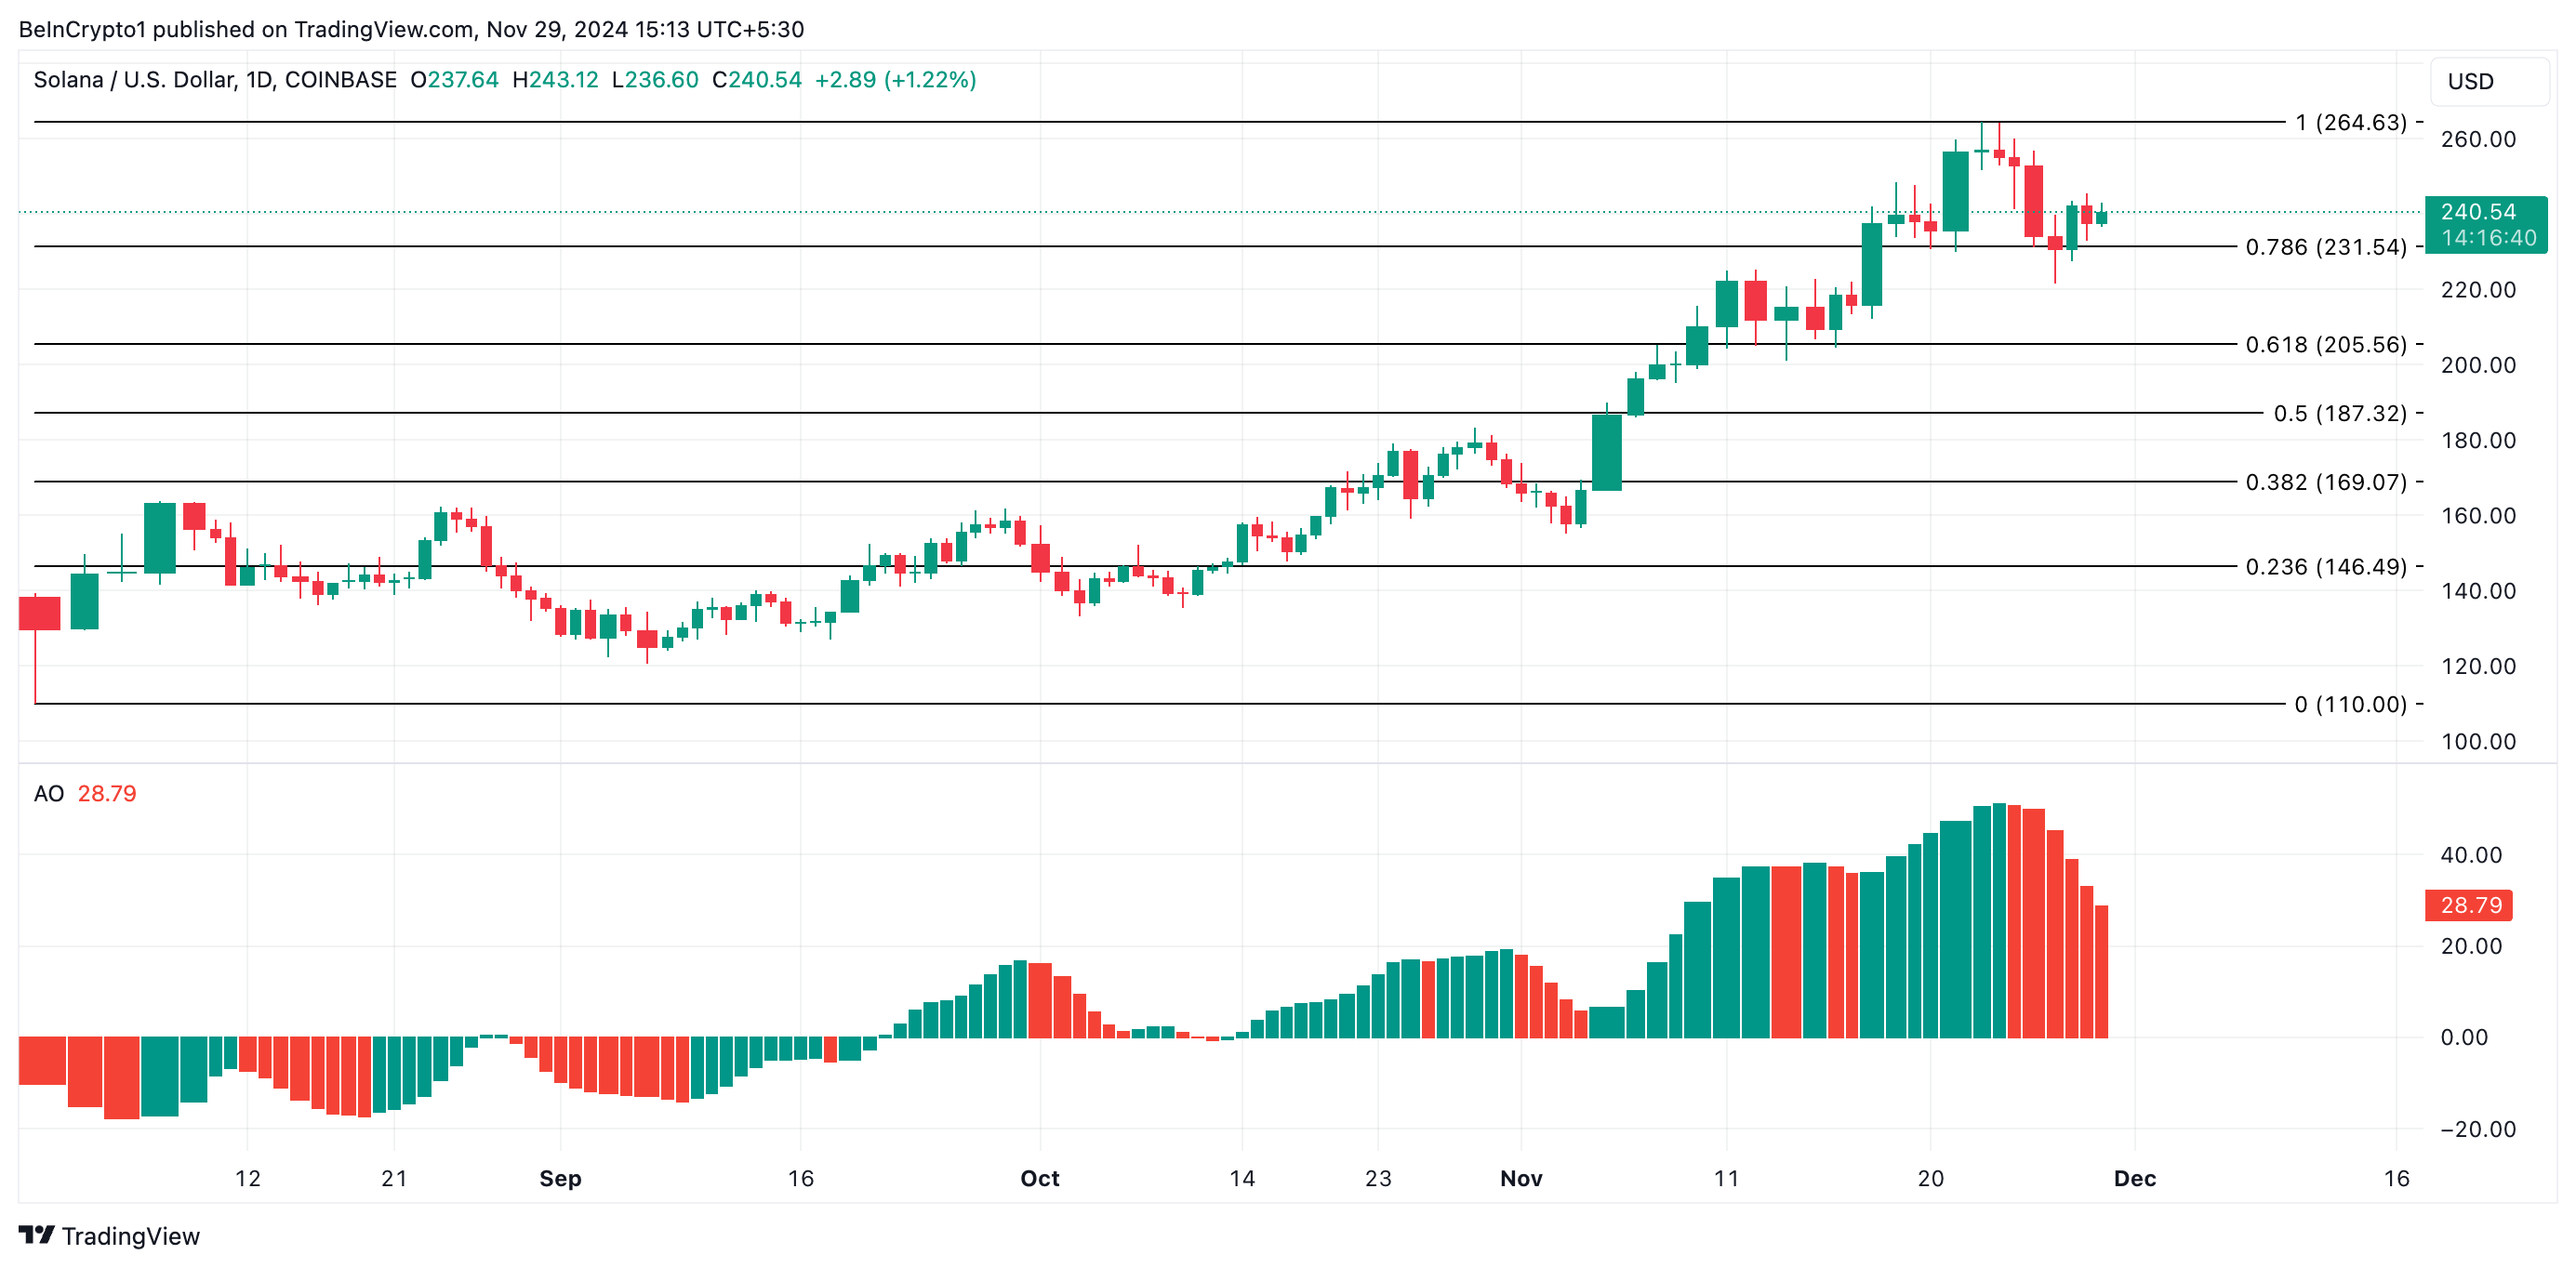Click the red 28.79 AO value tag
This screenshot has width=2576, height=1268.
click(2469, 905)
